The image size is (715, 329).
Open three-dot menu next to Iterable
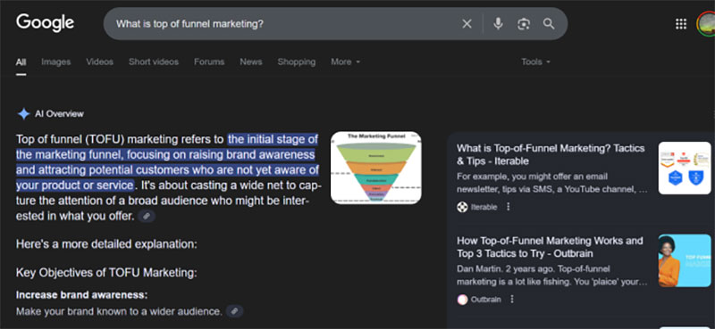pyautogui.click(x=509, y=207)
